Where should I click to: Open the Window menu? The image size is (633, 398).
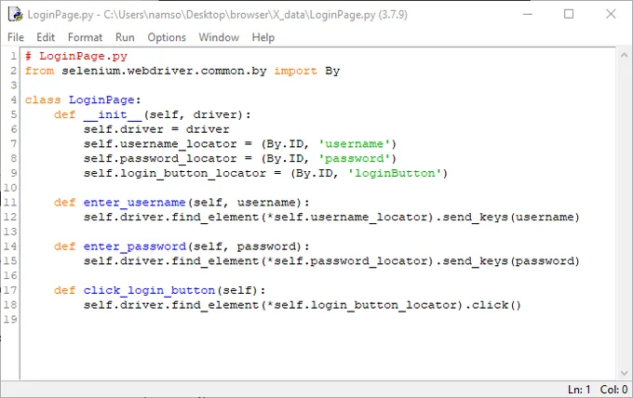pyautogui.click(x=219, y=37)
